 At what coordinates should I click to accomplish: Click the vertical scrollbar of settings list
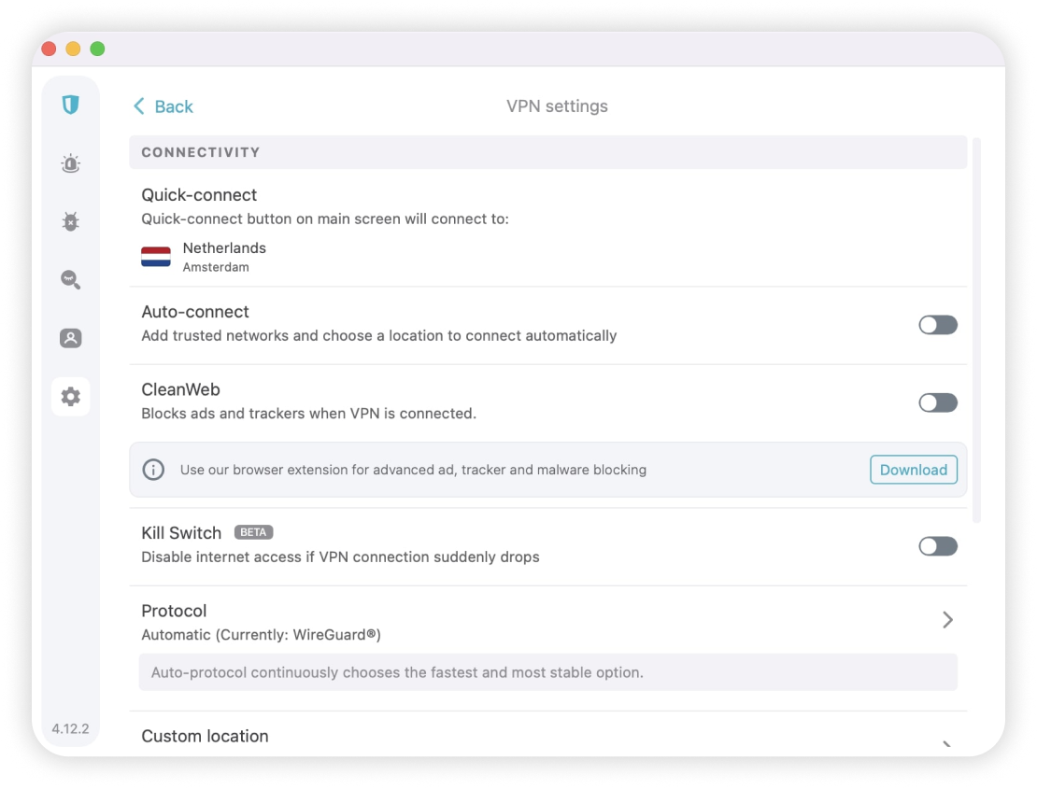tap(977, 331)
